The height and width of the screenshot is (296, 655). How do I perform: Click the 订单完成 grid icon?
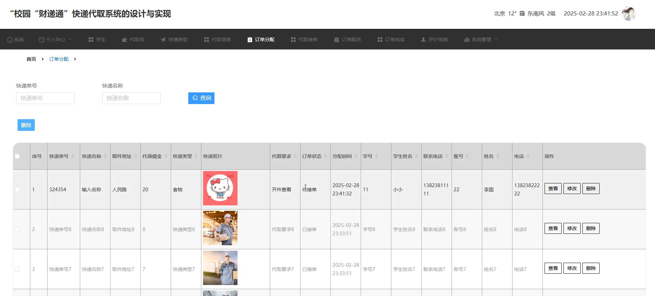click(380, 39)
